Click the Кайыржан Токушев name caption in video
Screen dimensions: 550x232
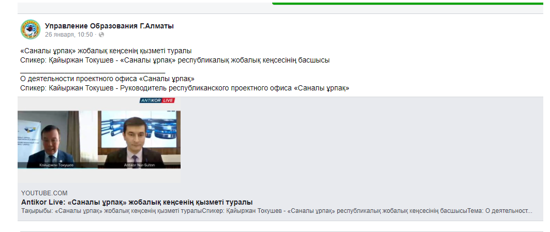point(56,165)
